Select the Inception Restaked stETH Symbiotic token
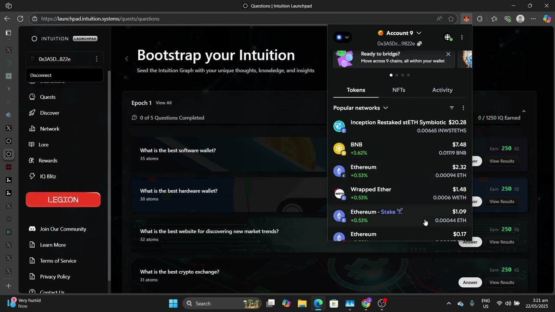This screenshot has height=312, width=555. click(x=399, y=126)
